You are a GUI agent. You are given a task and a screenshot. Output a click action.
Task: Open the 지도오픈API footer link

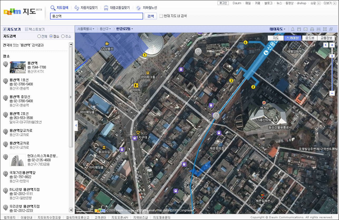[120, 218]
